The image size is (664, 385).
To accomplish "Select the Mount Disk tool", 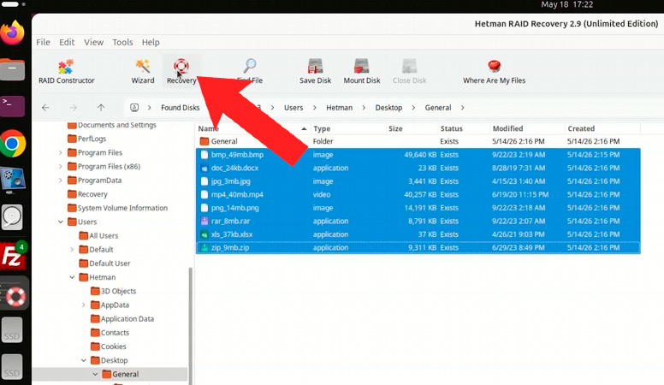I will coord(362,72).
